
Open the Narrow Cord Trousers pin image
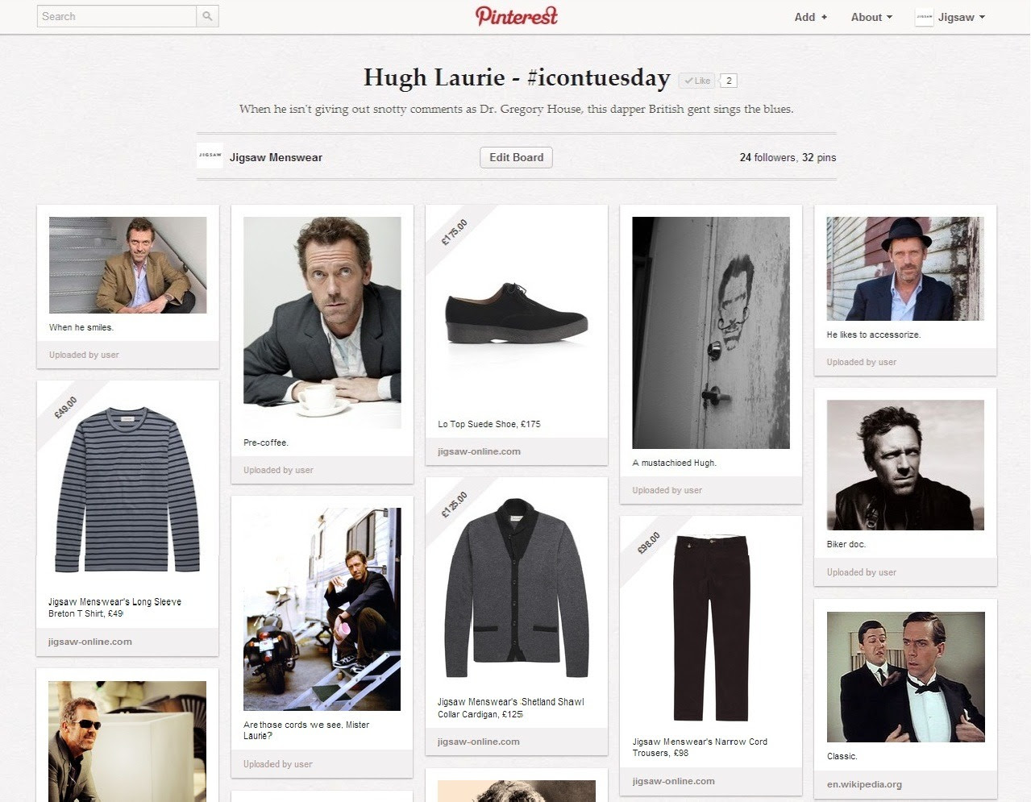point(711,629)
